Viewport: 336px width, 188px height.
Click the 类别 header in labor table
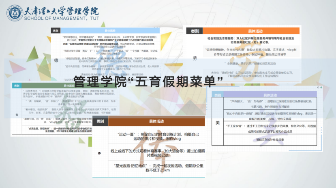pos(195,31)
